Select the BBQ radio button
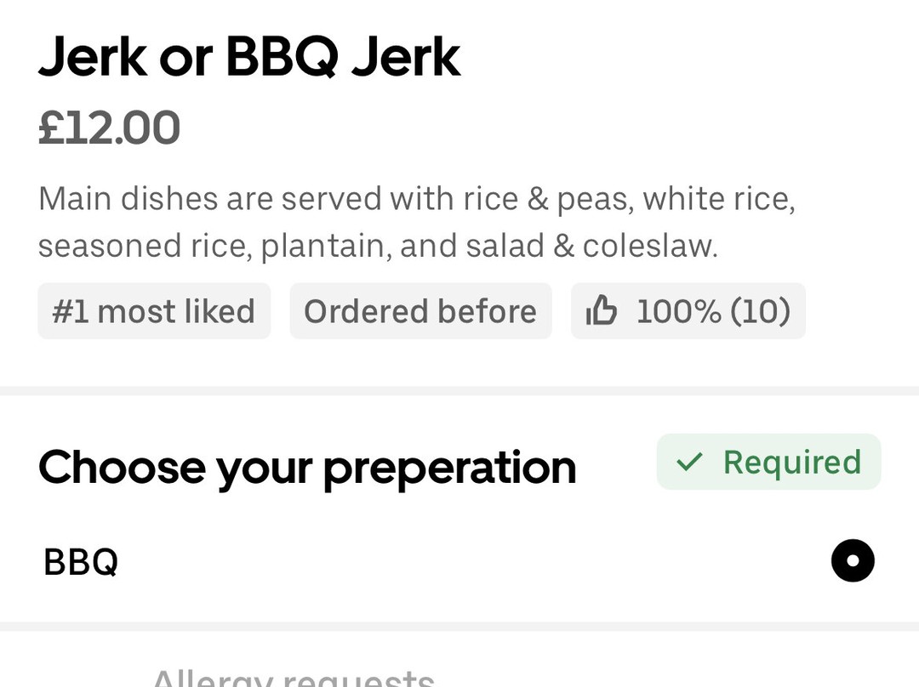The height and width of the screenshot is (687, 919). [x=853, y=561]
